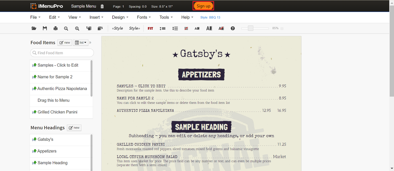The height and width of the screenshot is (171, 394).
Task: Make the font size larger icon
Action: (209, 28)
